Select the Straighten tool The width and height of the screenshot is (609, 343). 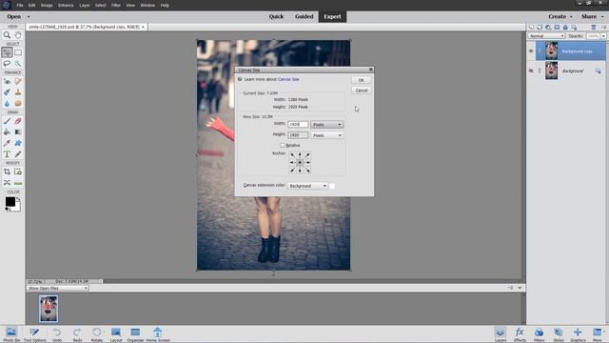[x=18, y=183]
